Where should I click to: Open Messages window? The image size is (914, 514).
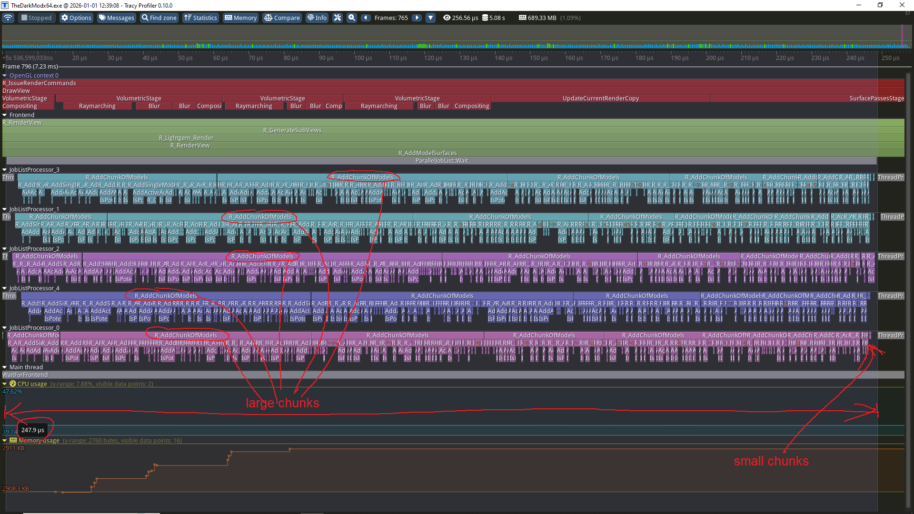pyautogui.click(x=117, y=18)
